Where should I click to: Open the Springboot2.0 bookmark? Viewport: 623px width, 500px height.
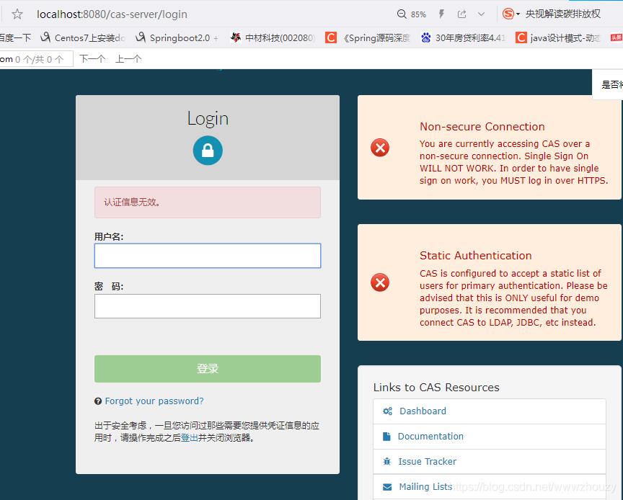tap(177, 37)
